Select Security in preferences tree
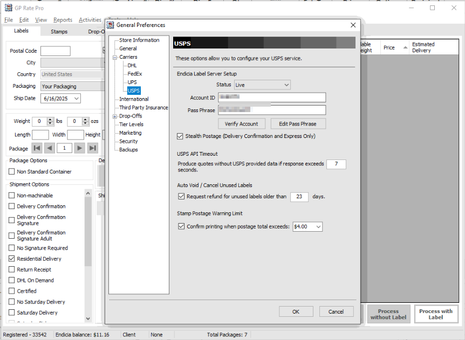 128,141
